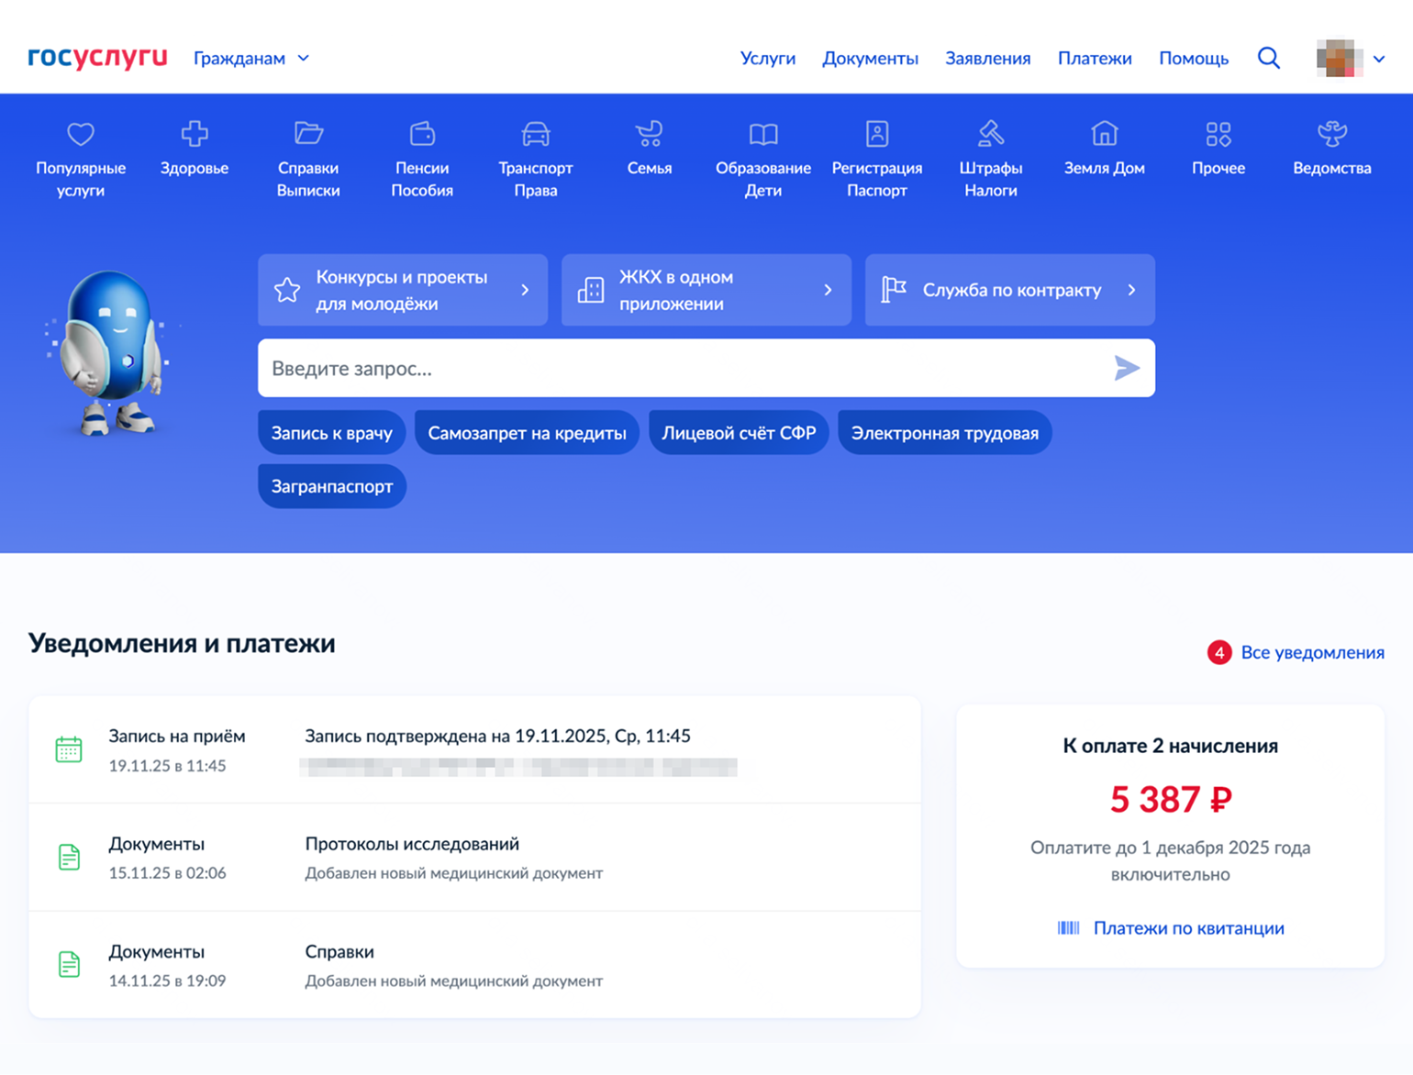Open the Платежи по квитанции link
This screenshot has width=1413, height=1075.
1188,927
